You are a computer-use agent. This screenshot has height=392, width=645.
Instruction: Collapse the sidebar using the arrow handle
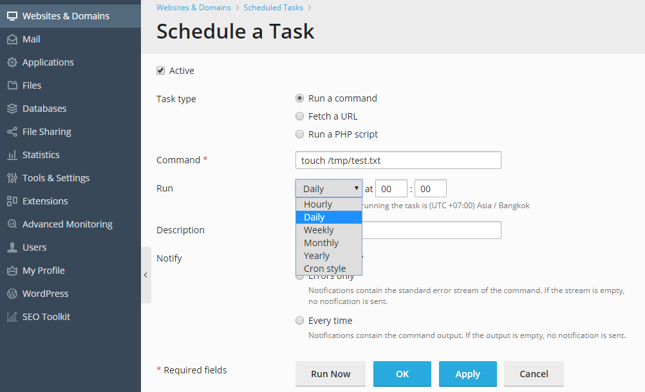pyautogui.click(x=145, y=275)
